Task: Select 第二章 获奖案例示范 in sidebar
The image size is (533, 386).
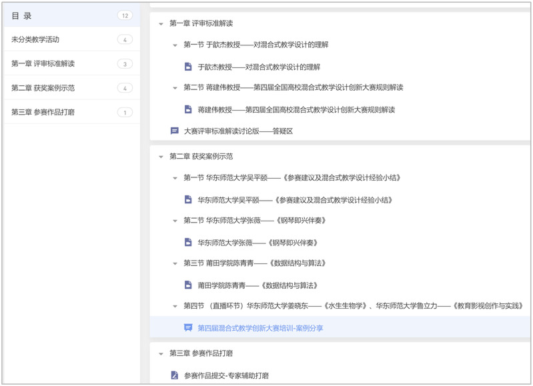Action: point(72,88)
